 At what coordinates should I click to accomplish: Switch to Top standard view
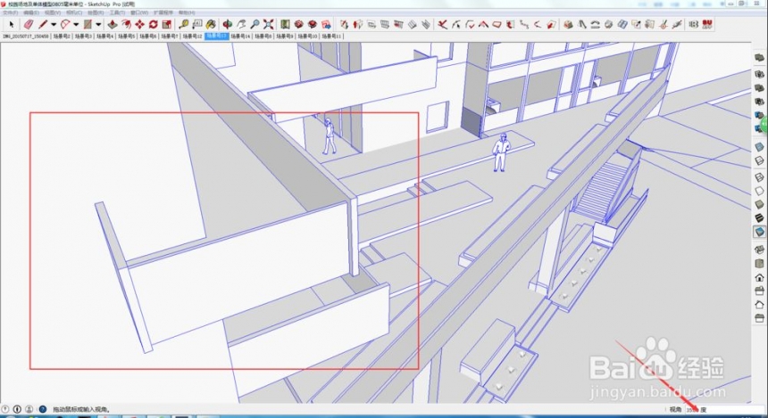[x=759, y=264]
